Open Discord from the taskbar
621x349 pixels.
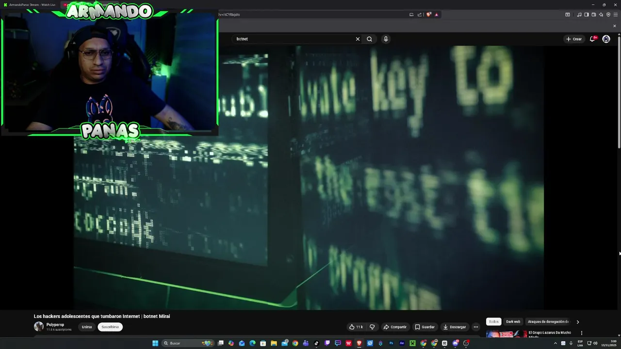click(x=456, y=343)
